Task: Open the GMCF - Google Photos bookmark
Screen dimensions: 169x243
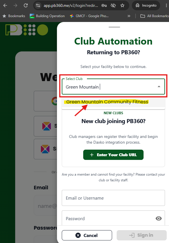Action: (x=89, y=16)
